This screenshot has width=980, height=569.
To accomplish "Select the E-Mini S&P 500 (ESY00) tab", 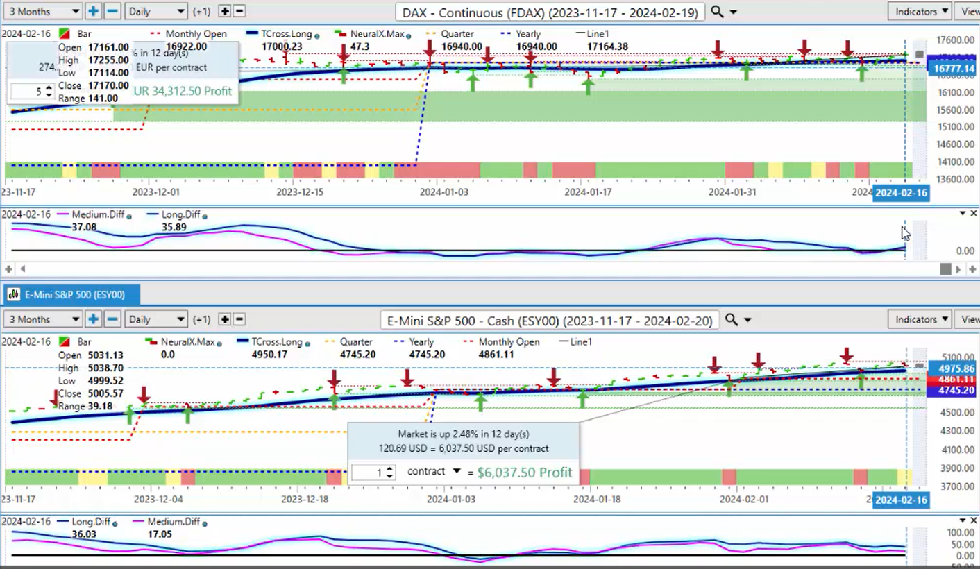I will click(x=71, y=295).
